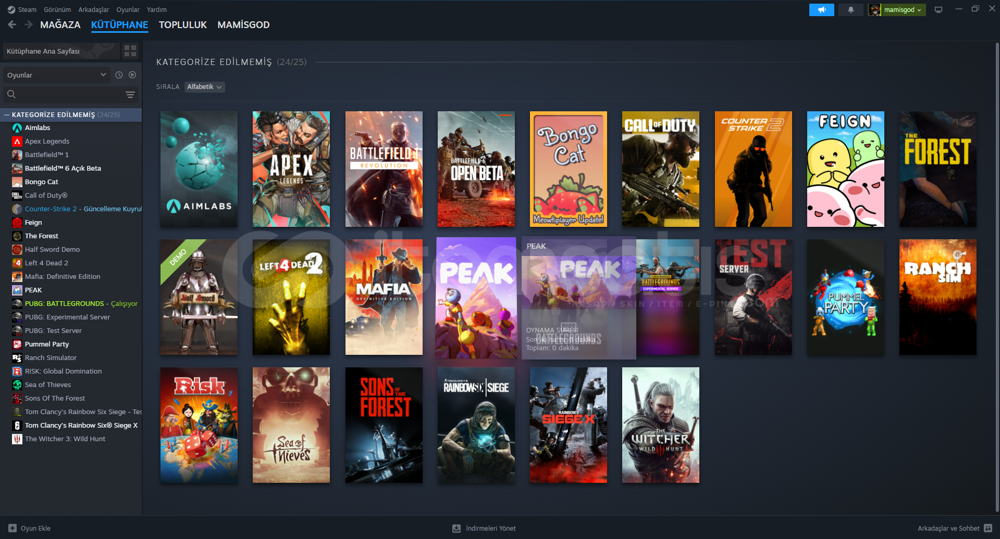Screen dimensions: 1000x539
Task: Open the notifications bell
Action: point(850,10)
